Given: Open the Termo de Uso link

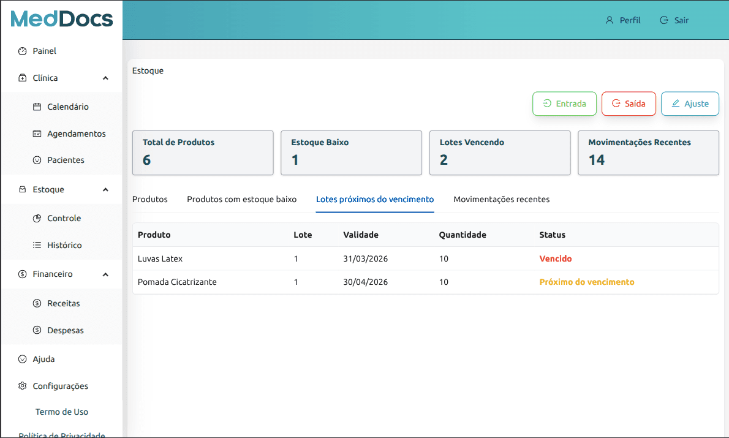Looking at the screenshot, I should point(62,412).
